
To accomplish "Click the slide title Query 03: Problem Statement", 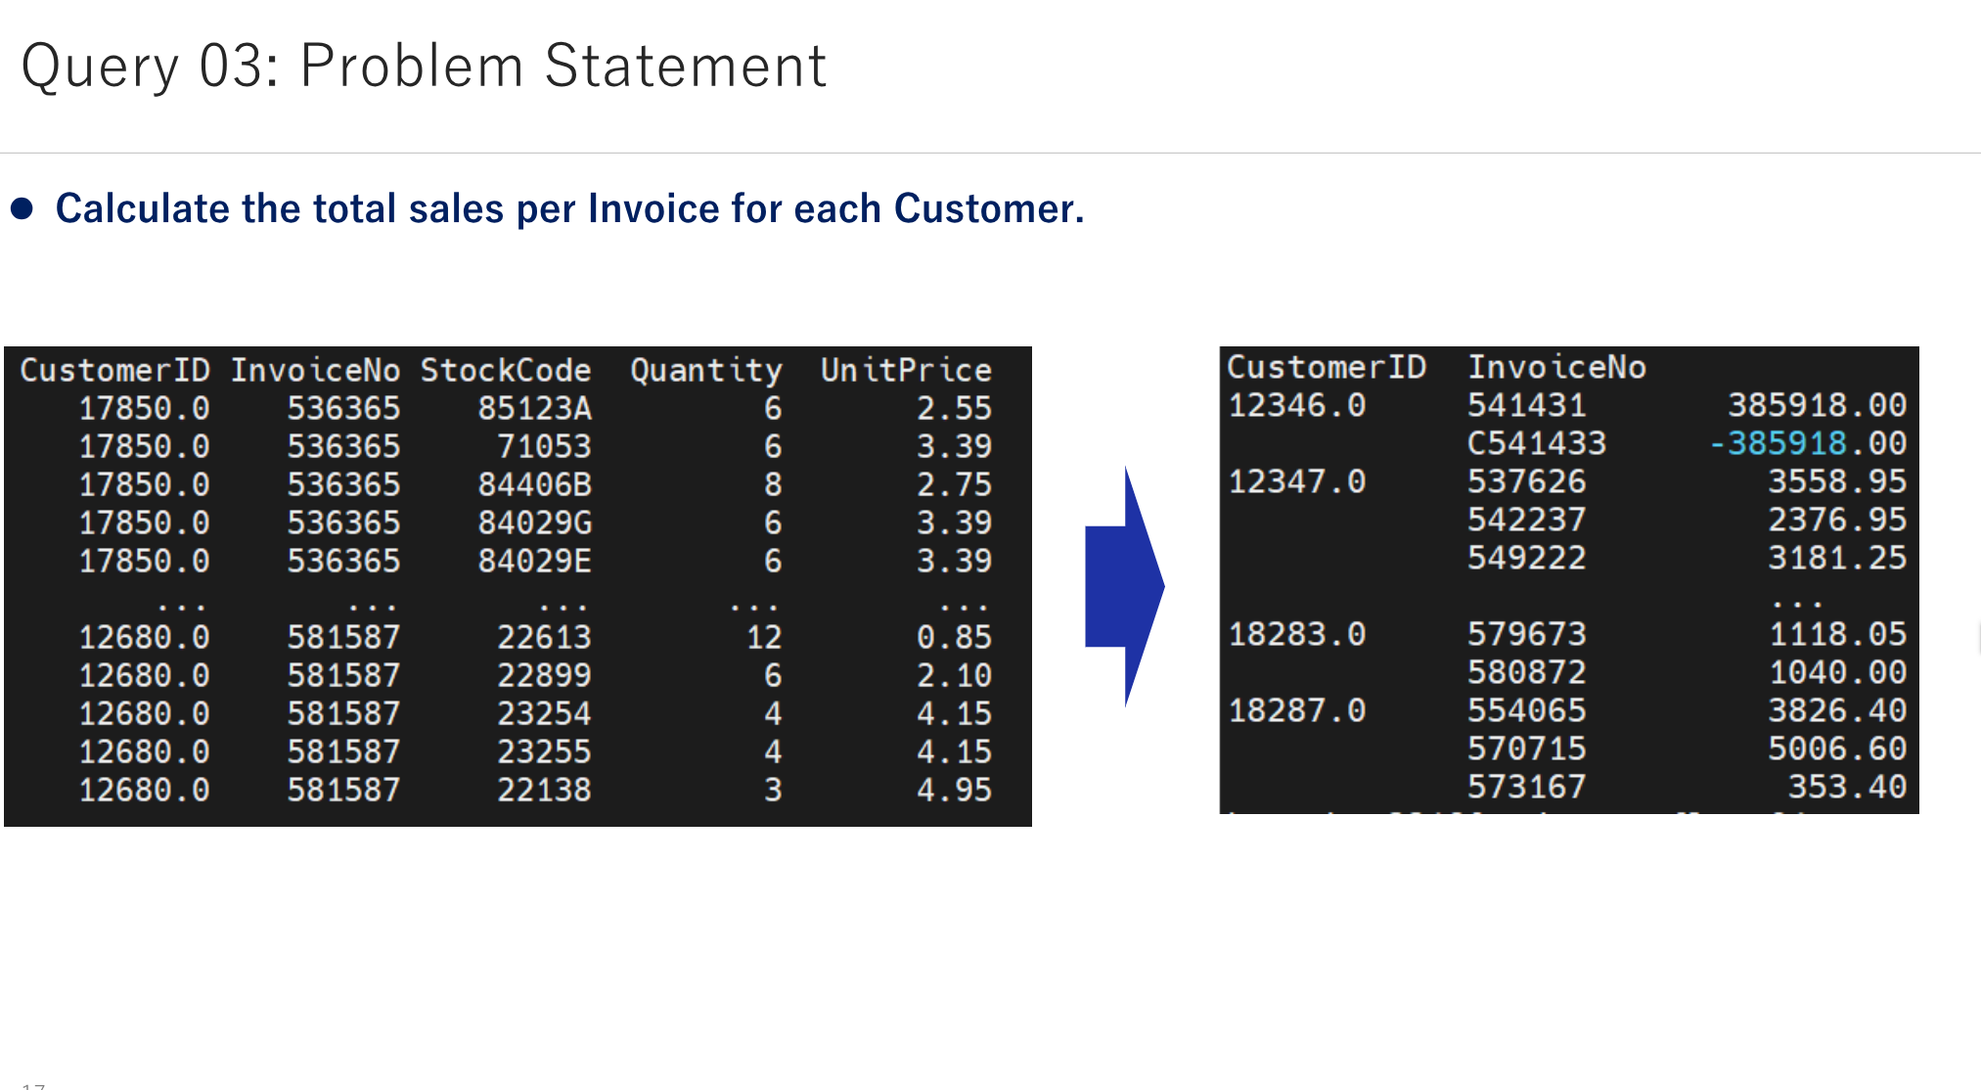I will tap(424, 65).
